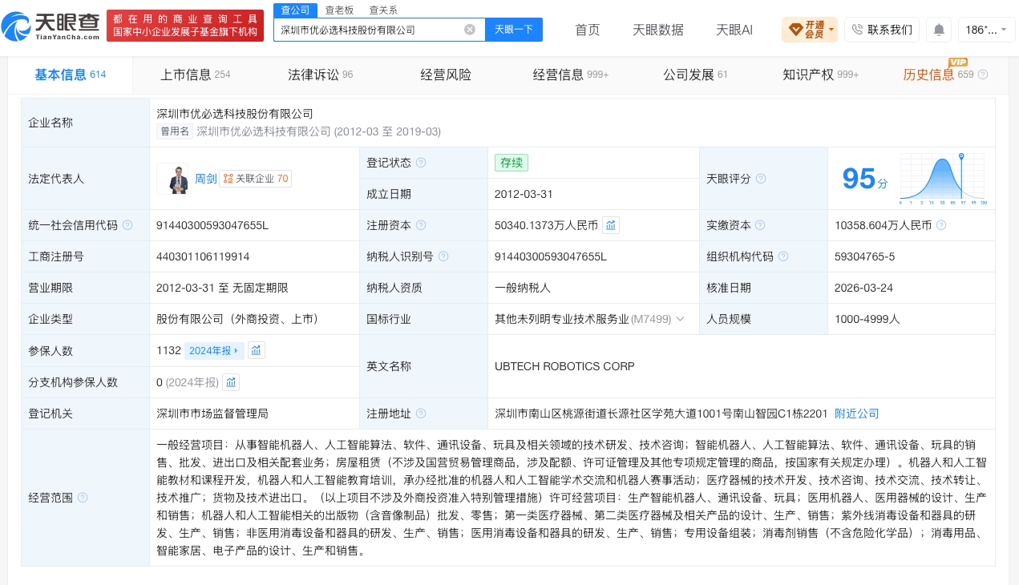1019x585 pixels.
Task: Click the 存续 status tag
Action: (x=512, y=163)
